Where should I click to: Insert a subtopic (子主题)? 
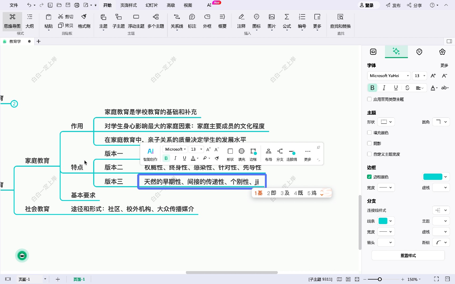[118, 21]
